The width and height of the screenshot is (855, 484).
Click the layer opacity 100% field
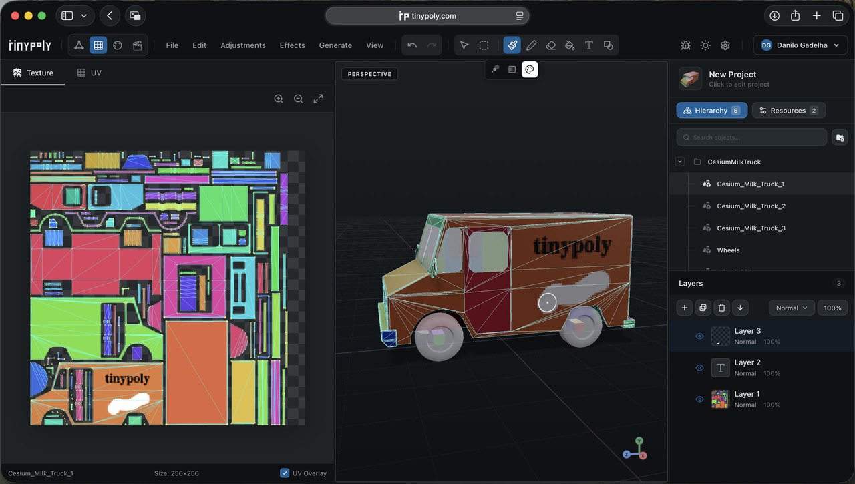tap(832, 308)
